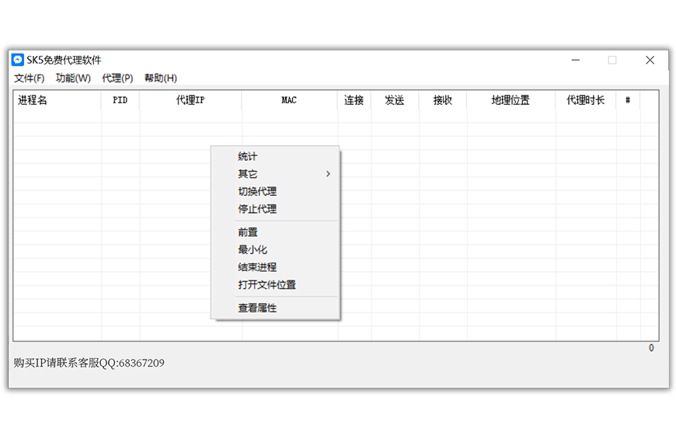Select 统计 from the context menu
Screen dimensions: 676x435
click(x=248, y=157)
